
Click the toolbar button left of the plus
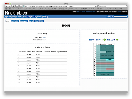tap(17, 6)
